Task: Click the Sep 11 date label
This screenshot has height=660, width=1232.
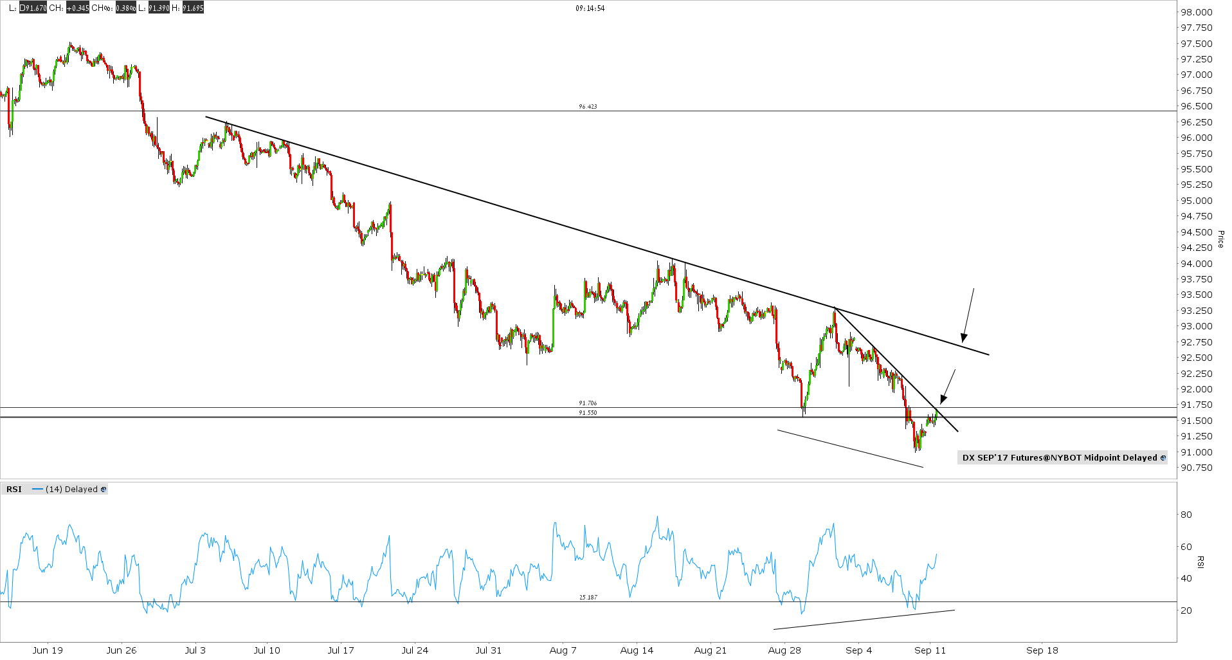Action: coord(930,650)
